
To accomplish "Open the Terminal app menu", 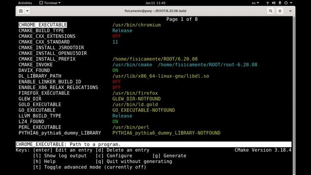I will (x=50, y=3).
